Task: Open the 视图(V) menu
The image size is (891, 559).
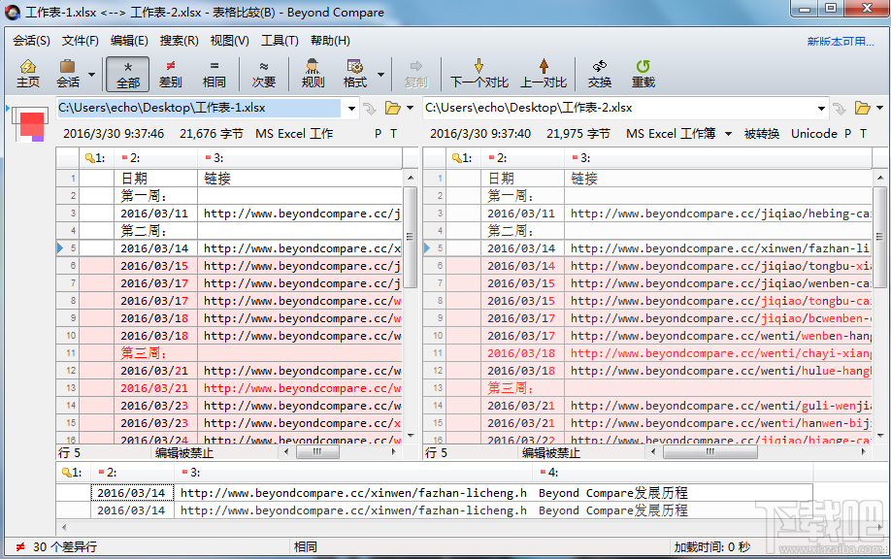Action: [227, 41]
